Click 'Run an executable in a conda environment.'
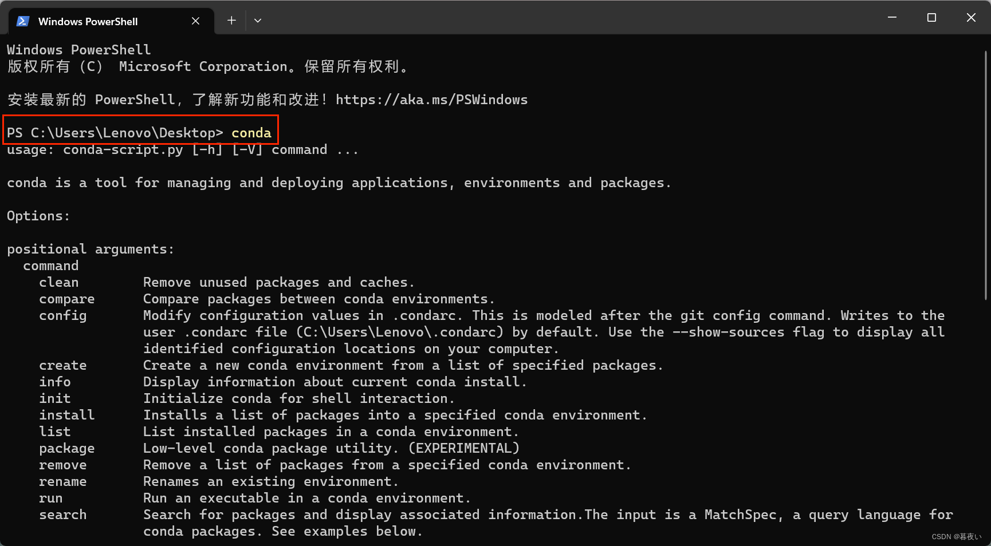Screen dimensions: 991x546 [307, 498]
